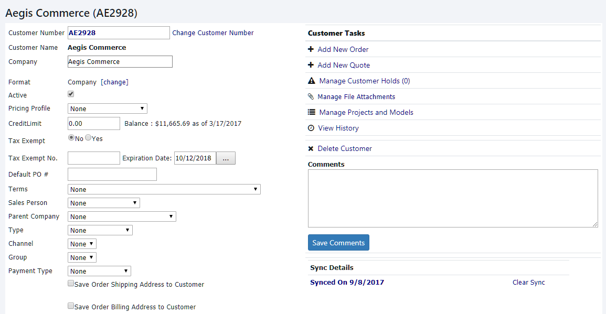The image size is (606, 314).
Task: Enable Save Order Shipping Address to Customer
Action: tap(71, 284)
